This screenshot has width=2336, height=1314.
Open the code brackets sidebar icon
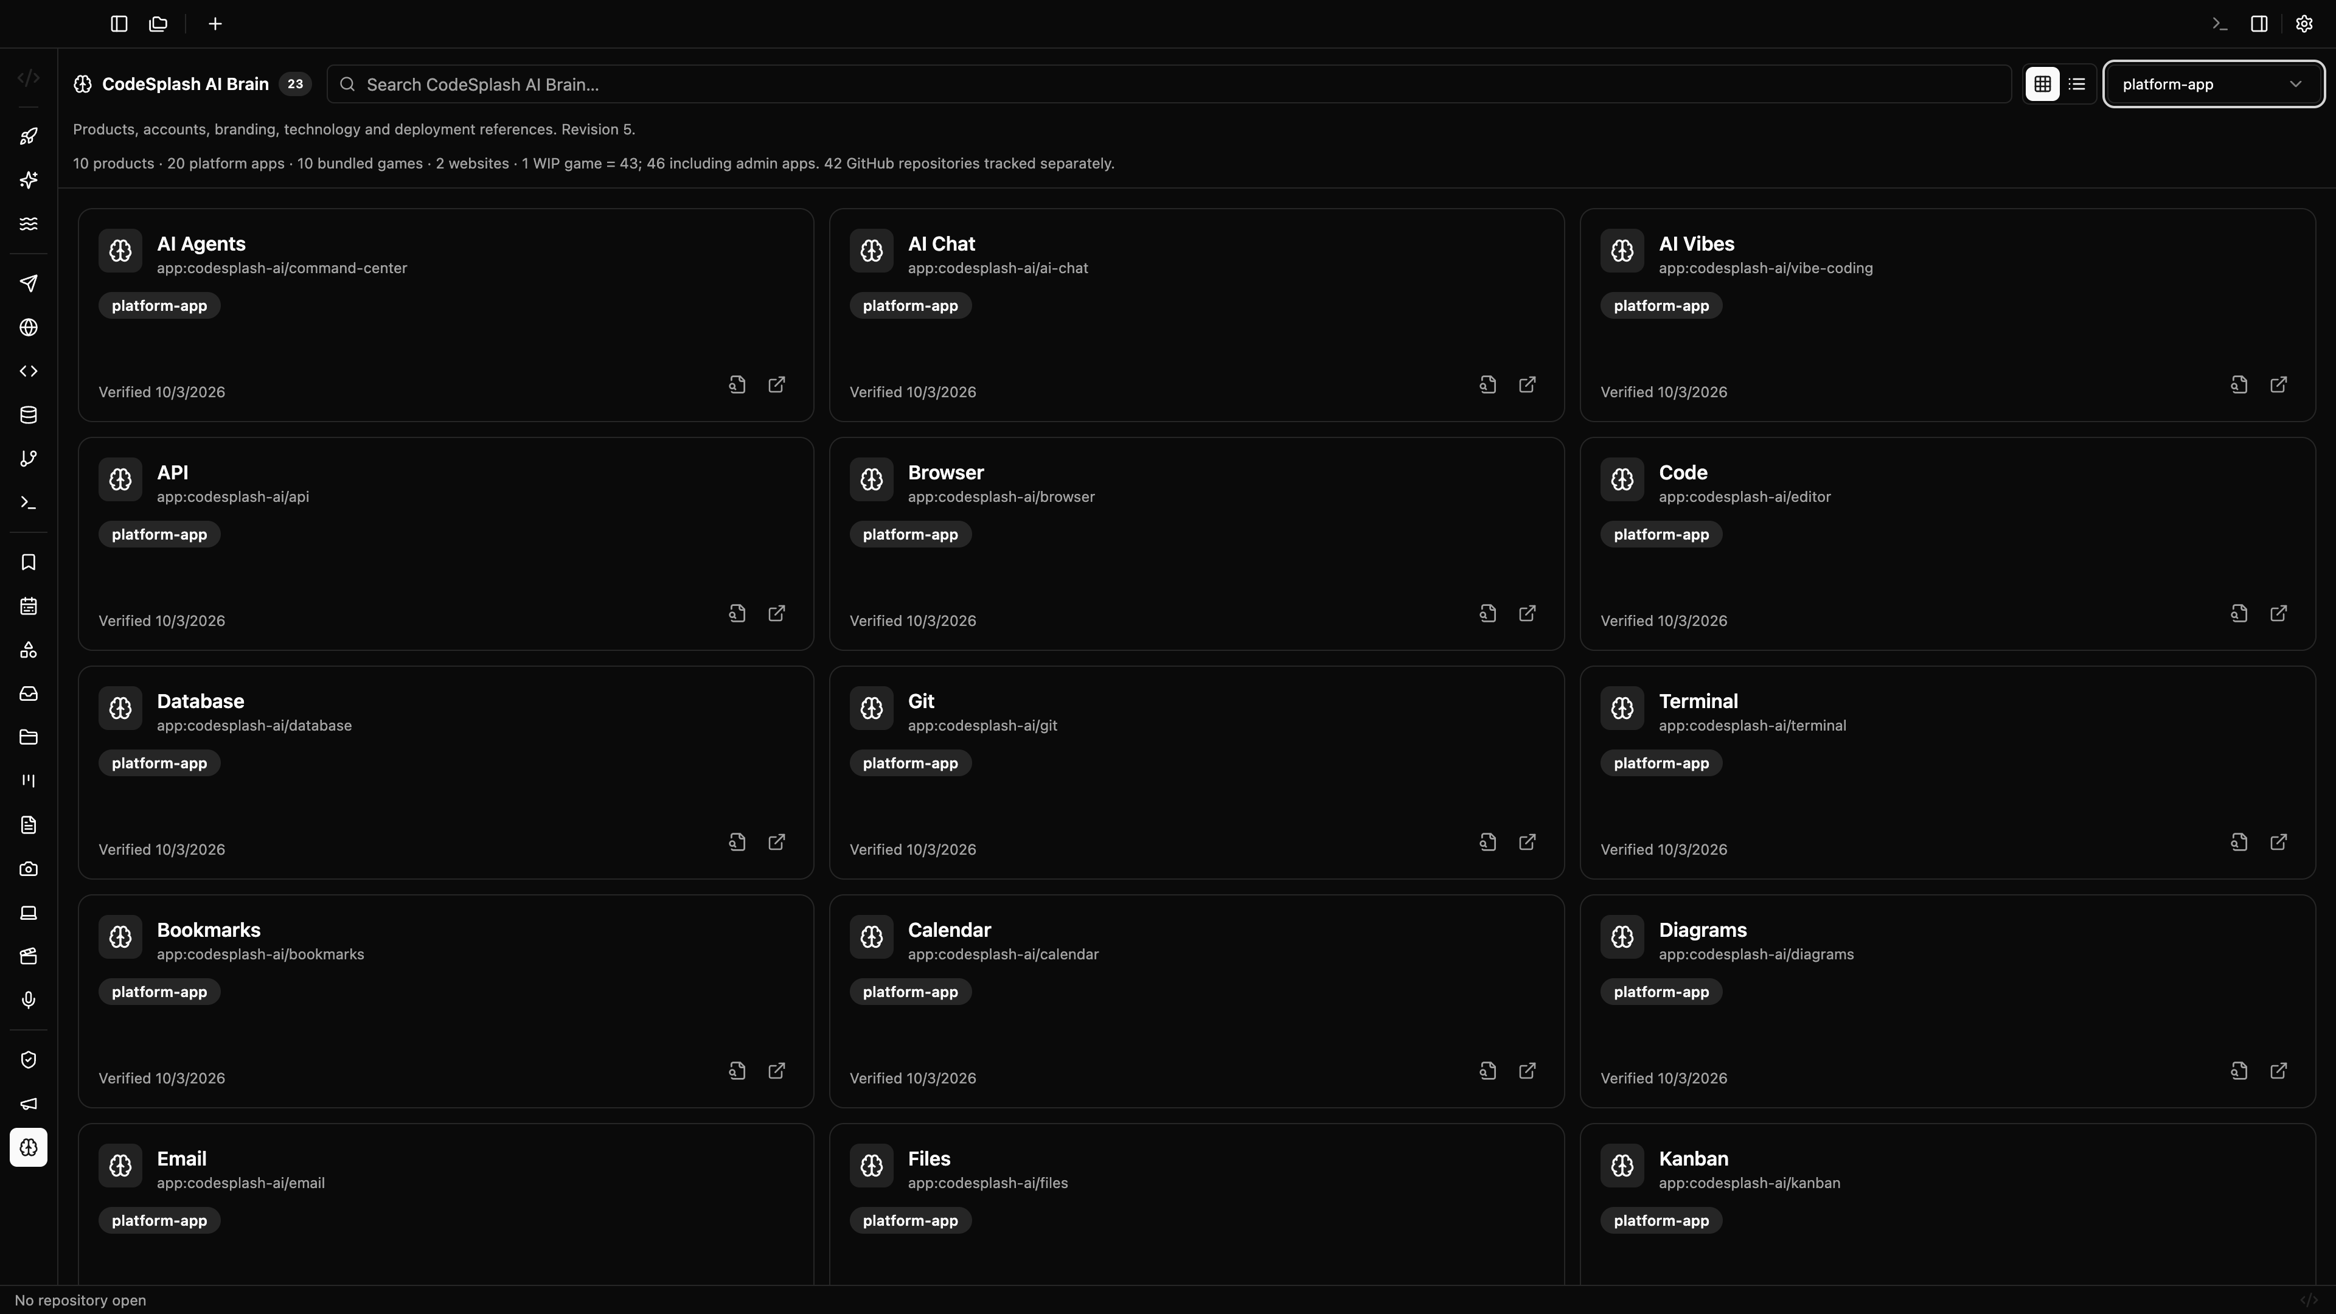coord(28,371)
